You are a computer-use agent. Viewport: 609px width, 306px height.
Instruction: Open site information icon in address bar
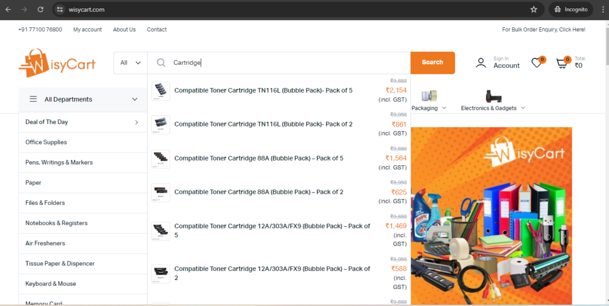[x=59, y=10]
